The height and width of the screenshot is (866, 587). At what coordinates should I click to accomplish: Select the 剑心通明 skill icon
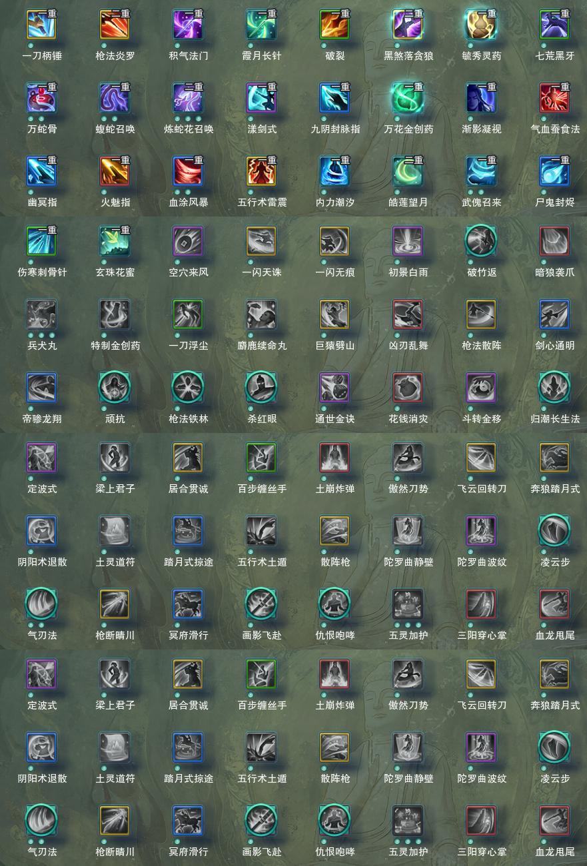pyautogui.click(x=554, y=315)
